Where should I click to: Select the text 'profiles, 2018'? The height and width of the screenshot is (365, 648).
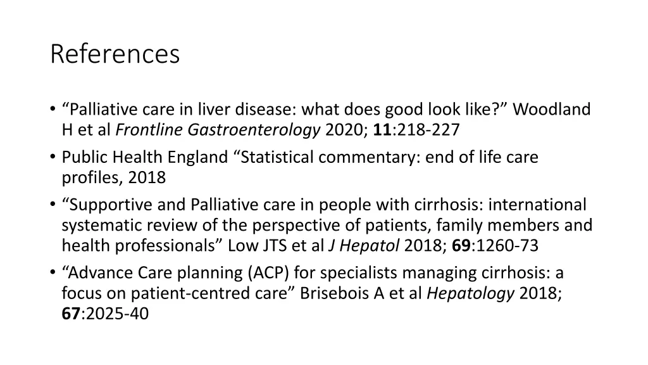114,177
